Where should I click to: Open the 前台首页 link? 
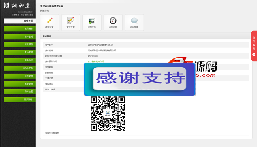pos(24,15)
